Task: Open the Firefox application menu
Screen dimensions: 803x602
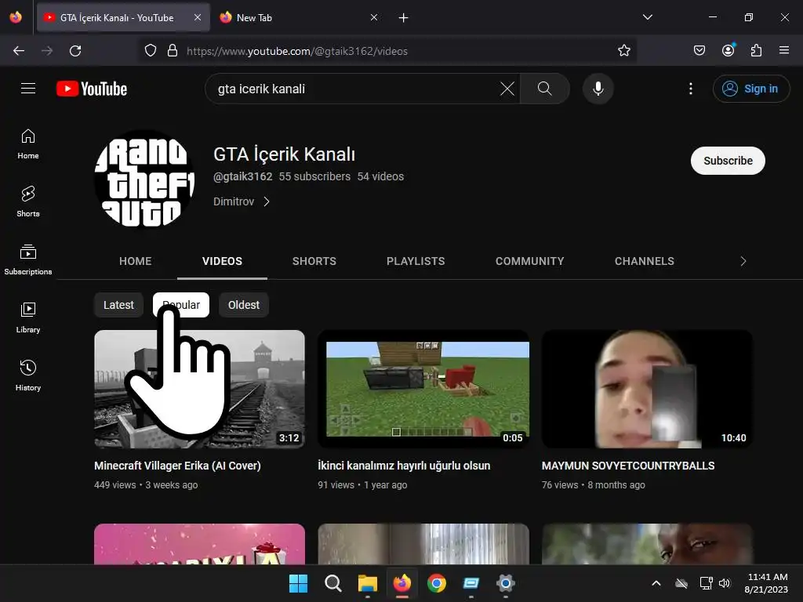Action: point(784,51)
